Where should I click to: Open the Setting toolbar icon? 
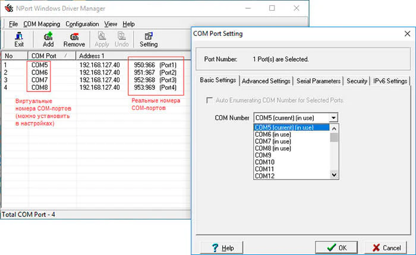(149, 40)
